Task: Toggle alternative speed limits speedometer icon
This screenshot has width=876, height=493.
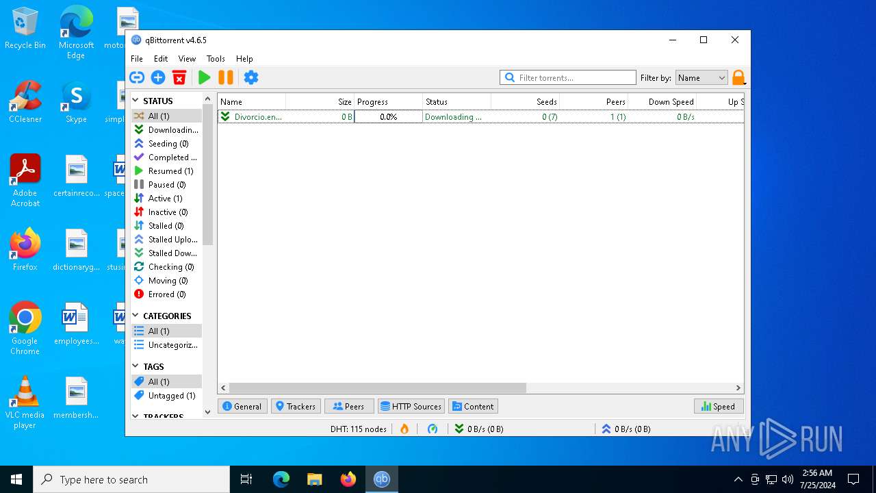Action: [x=433, y=429]
